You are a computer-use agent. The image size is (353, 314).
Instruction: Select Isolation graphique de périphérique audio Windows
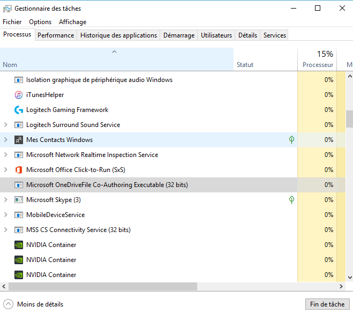coord(99,80)
